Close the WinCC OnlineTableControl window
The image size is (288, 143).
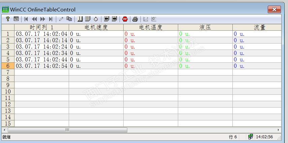pos(274,9)
